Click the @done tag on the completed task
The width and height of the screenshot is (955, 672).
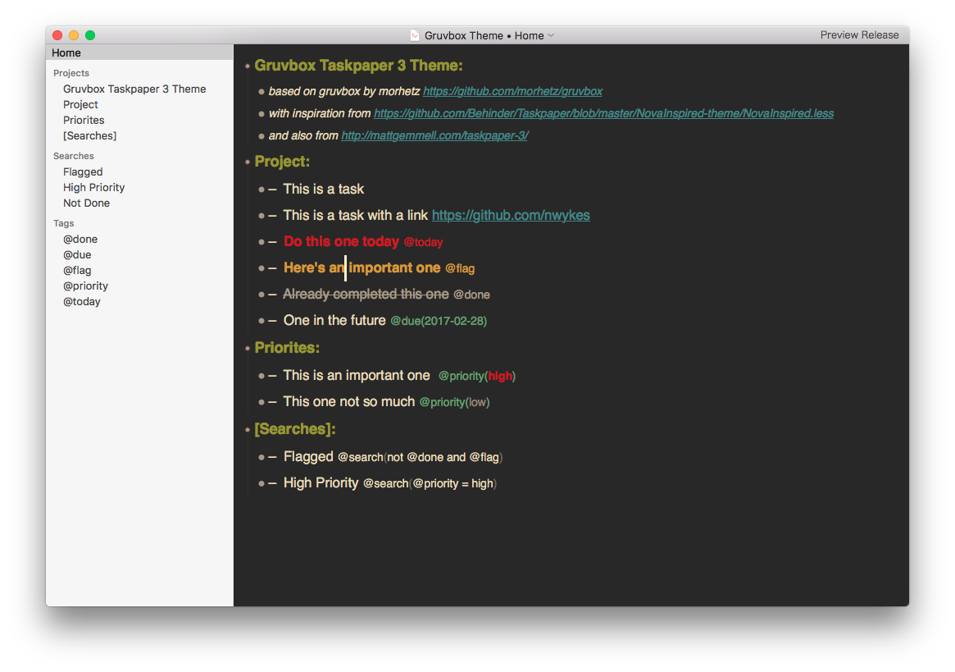click(471, 295)
